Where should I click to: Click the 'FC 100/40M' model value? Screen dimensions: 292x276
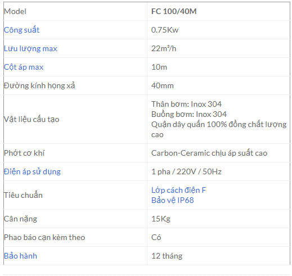[174, 11]
